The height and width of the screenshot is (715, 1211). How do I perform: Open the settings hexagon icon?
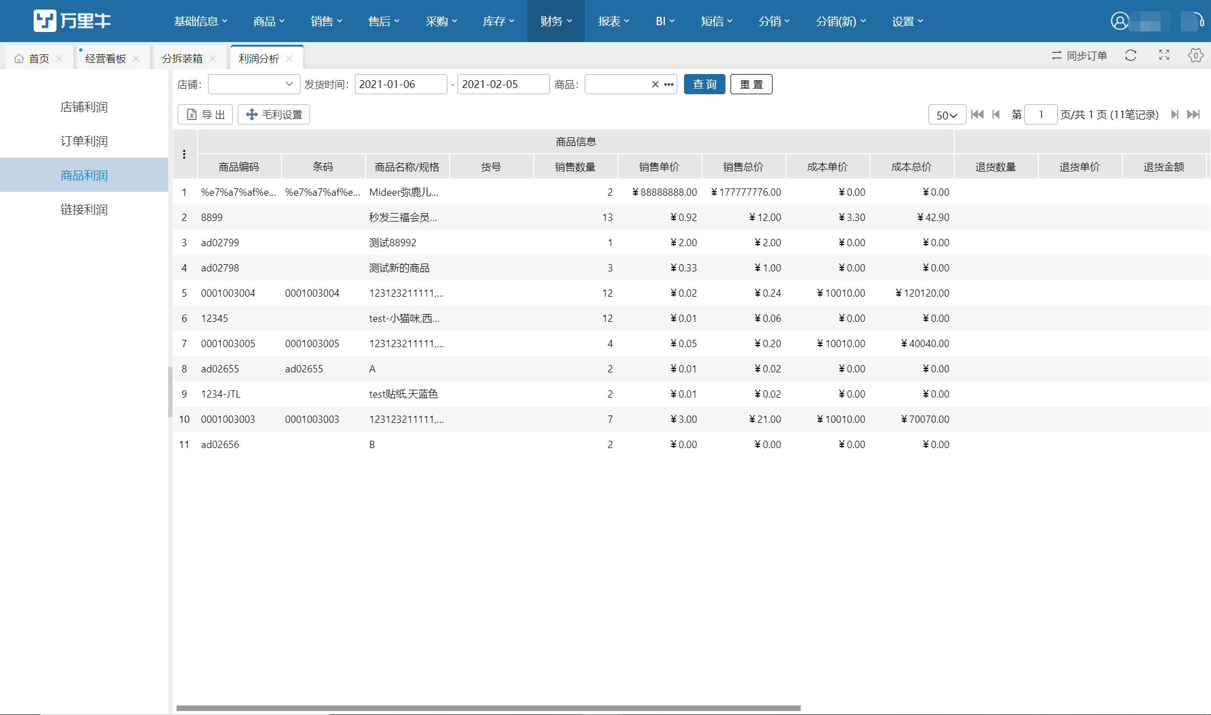[x=1195, y=55]
